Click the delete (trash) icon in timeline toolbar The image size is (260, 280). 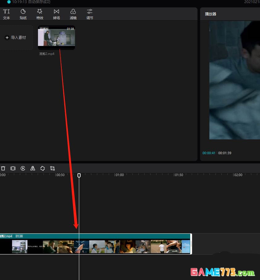coord(3,168)
